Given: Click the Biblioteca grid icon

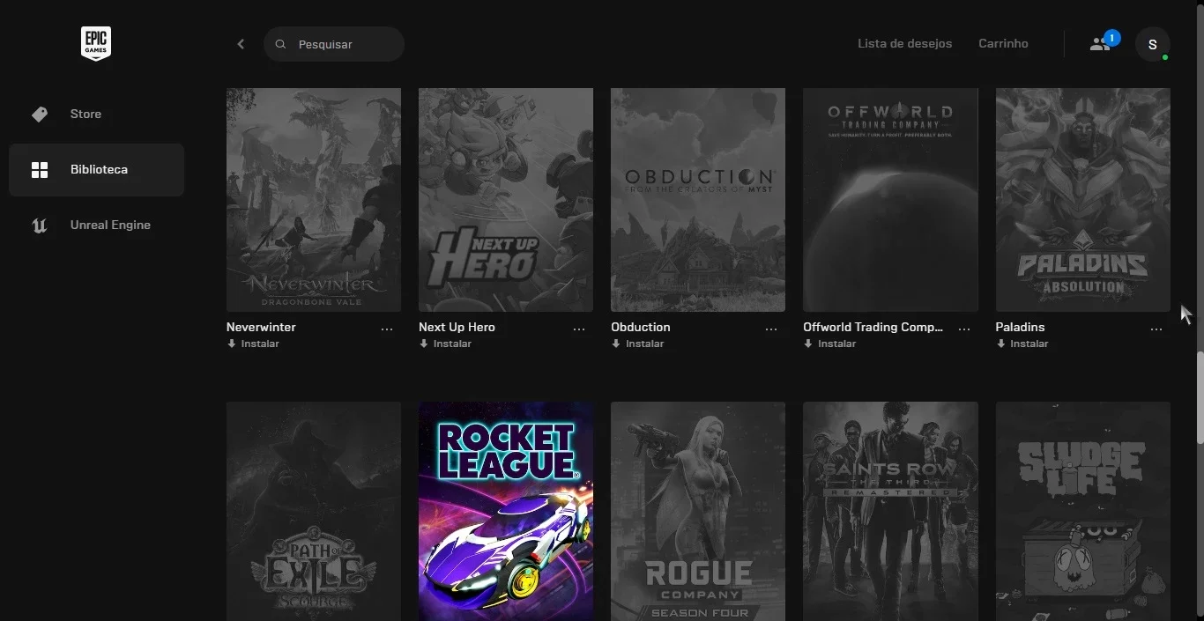Looking at the screenshot, I should 40,170.
